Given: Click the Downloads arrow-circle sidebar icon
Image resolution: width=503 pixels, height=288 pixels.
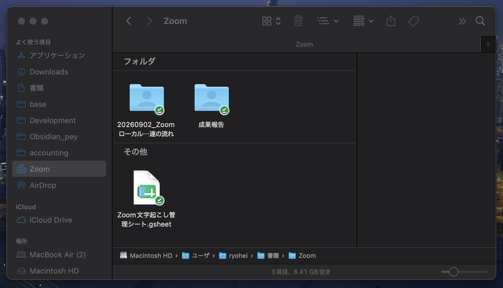Looking at the screenshot, I should pos(21,71).
